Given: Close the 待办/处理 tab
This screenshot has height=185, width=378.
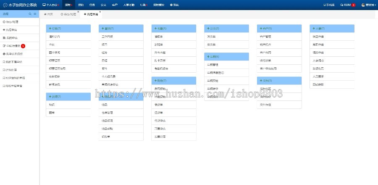Looking at the screenshot, I should tap(78, 12).
